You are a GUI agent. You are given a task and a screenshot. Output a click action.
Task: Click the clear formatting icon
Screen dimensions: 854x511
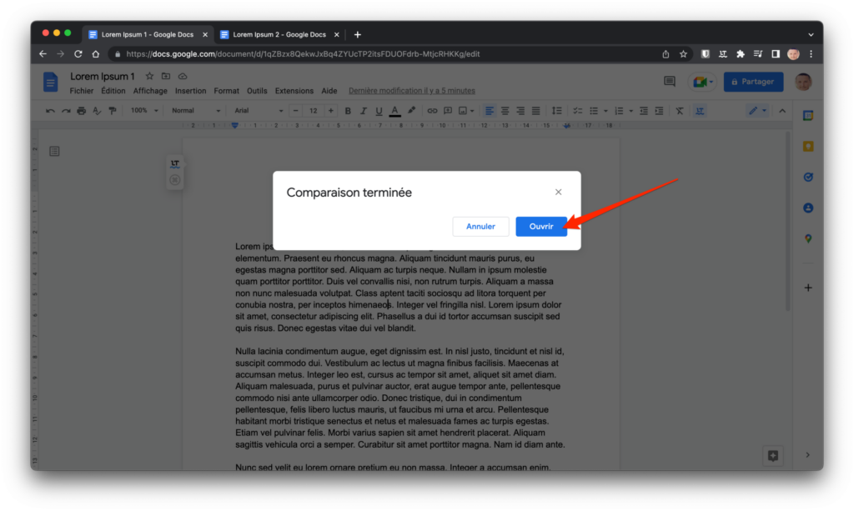tap(680, 111)
